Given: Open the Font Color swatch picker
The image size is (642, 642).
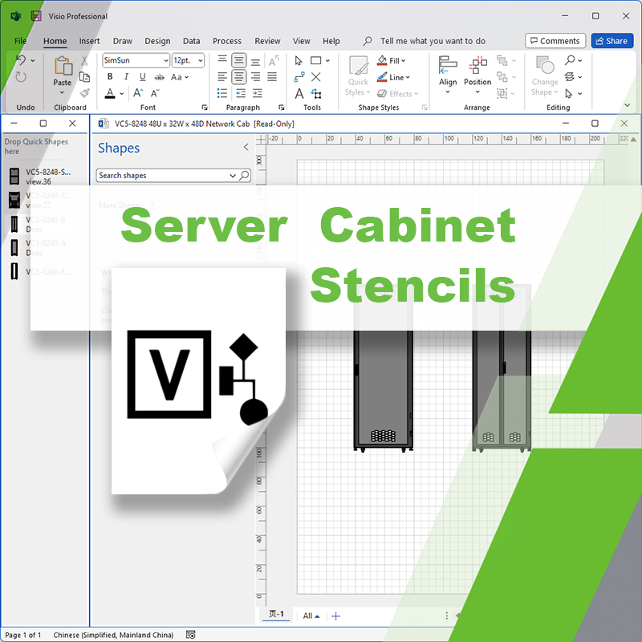Looking at the screenshot, I should click(120, 93).
